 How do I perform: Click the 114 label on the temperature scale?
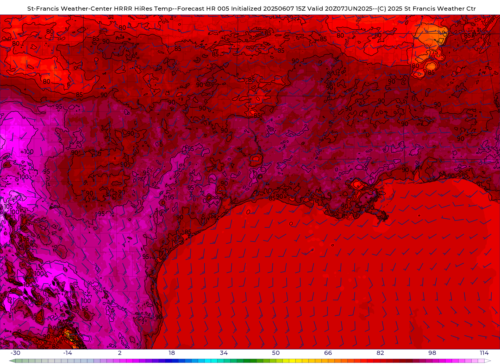click(x=484, y=353)
